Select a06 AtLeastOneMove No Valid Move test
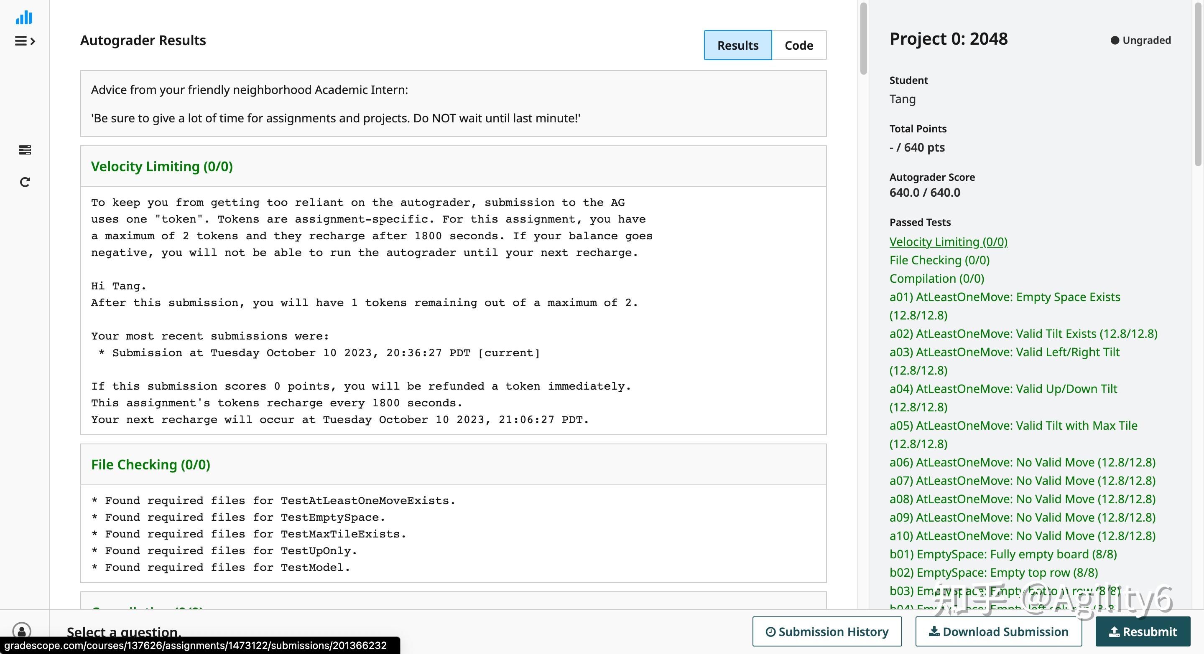 1022,462
